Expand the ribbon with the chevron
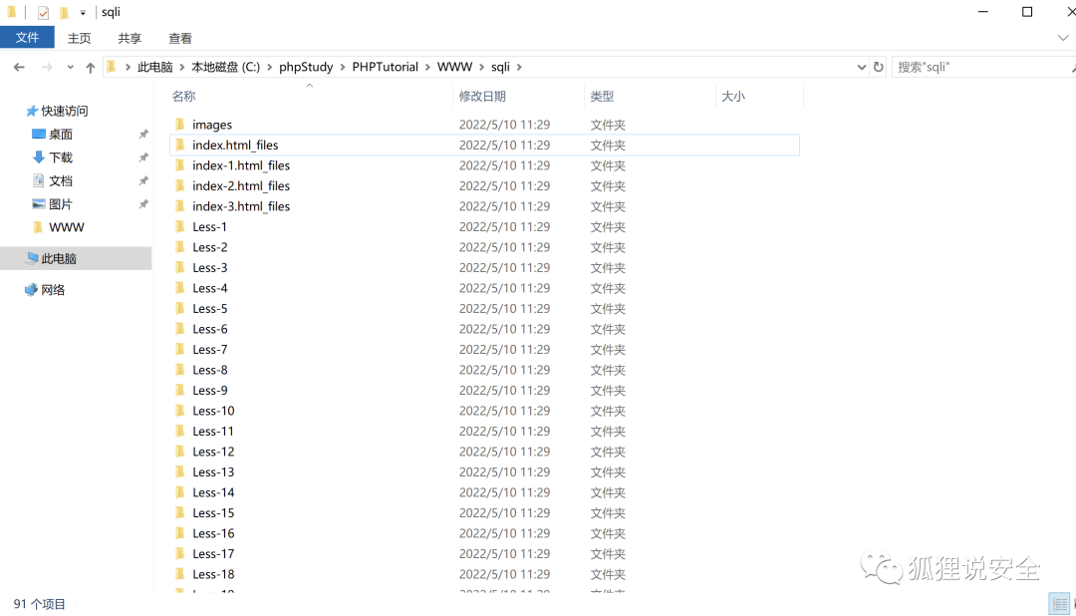This screenshot has height=616, width=1076. 1063,38
